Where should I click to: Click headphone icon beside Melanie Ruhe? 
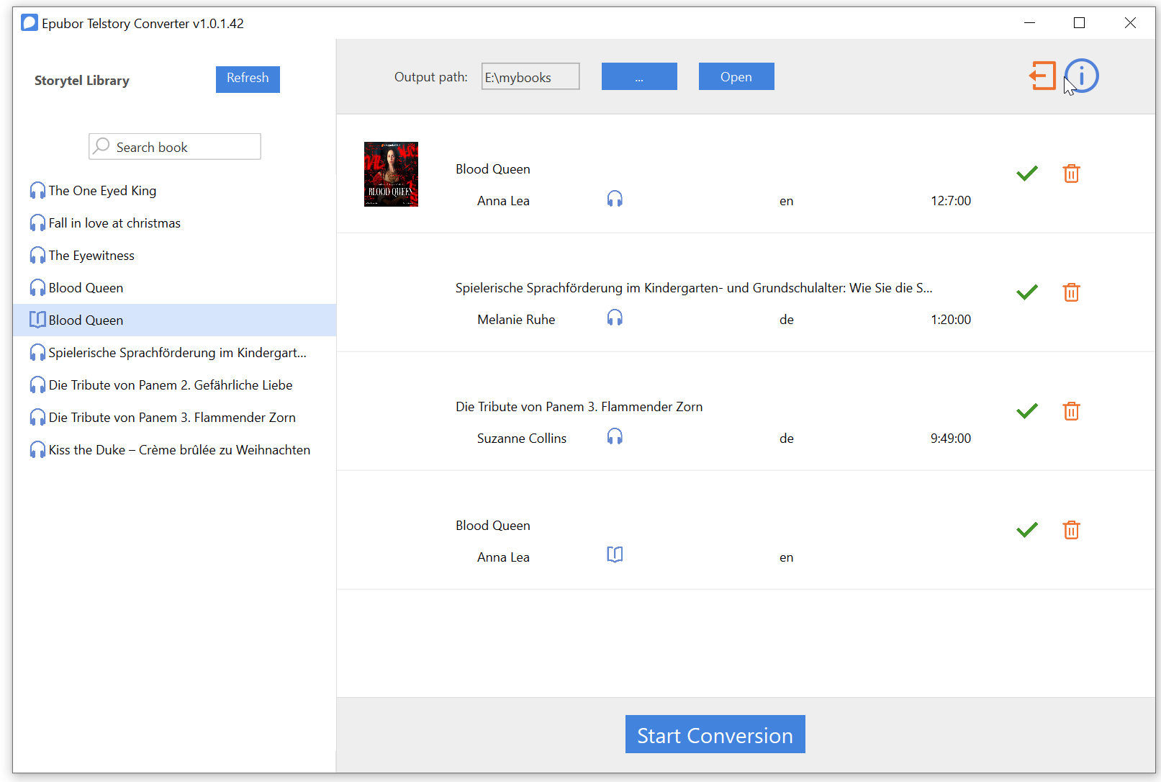coord(615,318)
